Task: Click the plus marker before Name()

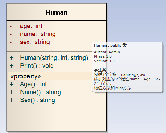Action: click(11, 92)
